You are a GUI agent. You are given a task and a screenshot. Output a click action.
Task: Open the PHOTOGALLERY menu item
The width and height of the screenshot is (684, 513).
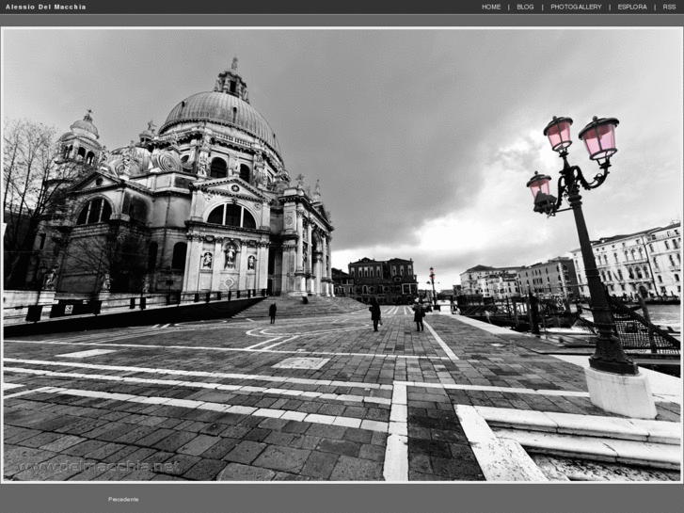point(576,7)
